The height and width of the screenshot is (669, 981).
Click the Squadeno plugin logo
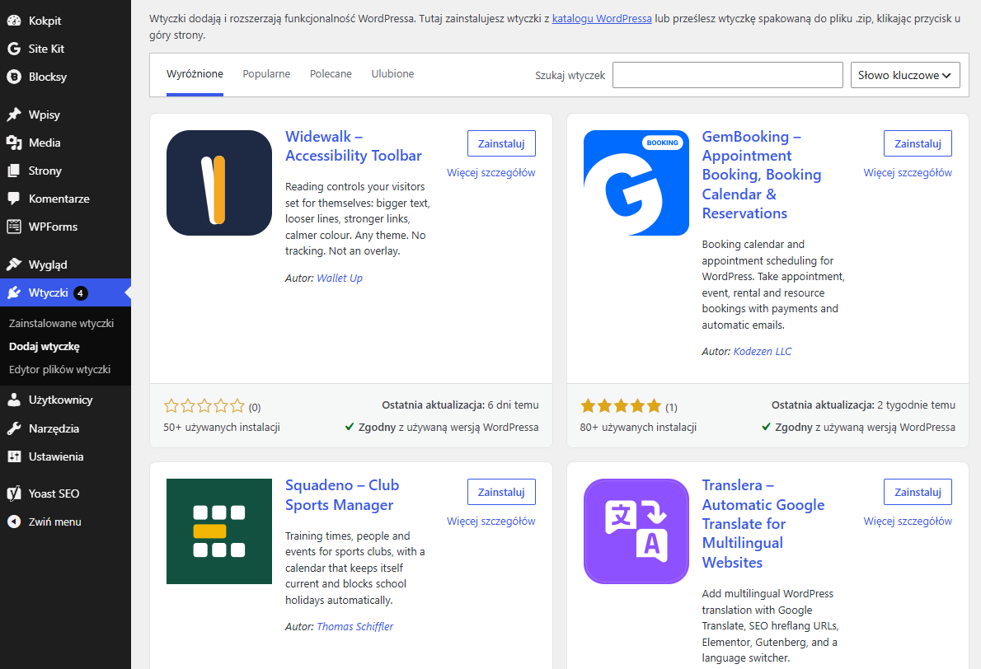pos(219,531)
